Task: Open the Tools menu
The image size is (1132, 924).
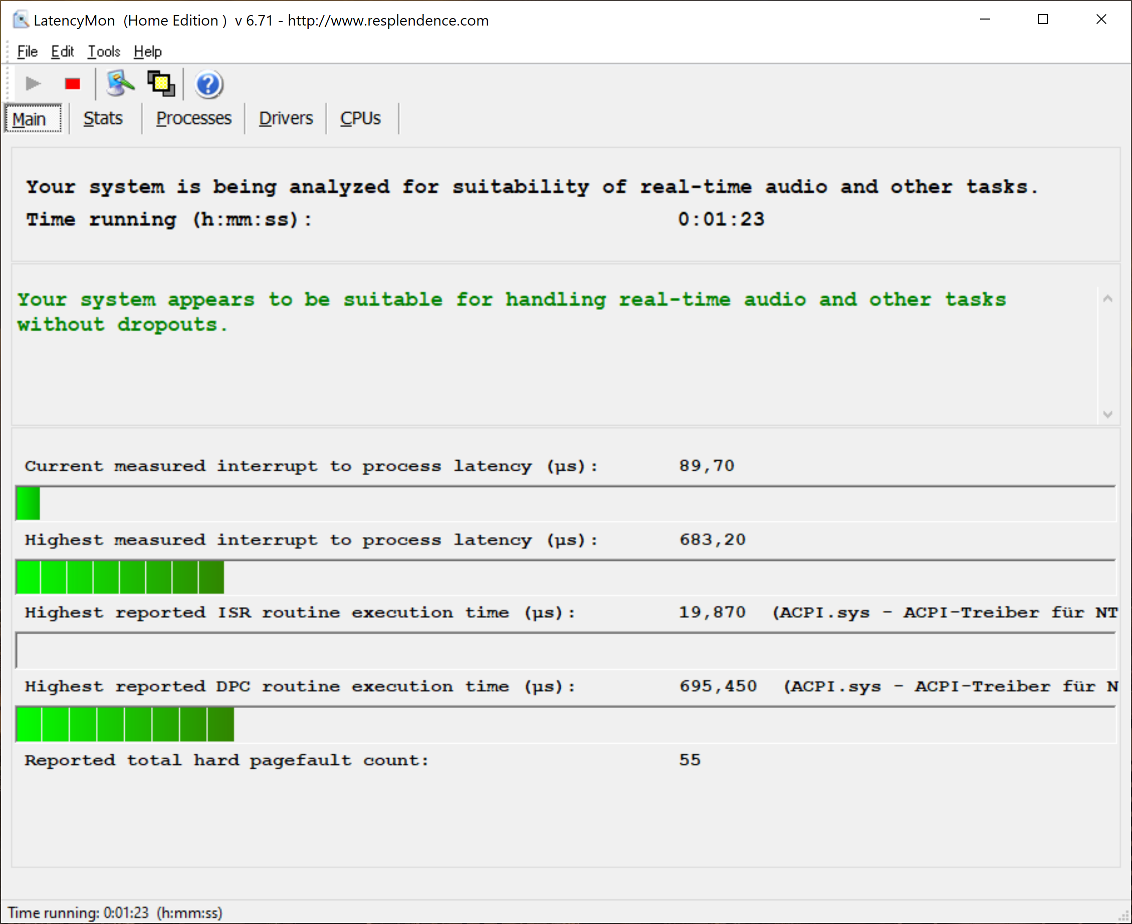Action: click(104, 52)
